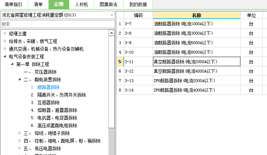267x155 pixels.
Task: Click the tree panel scrollbar thumb
Action: tap(112, 82)
